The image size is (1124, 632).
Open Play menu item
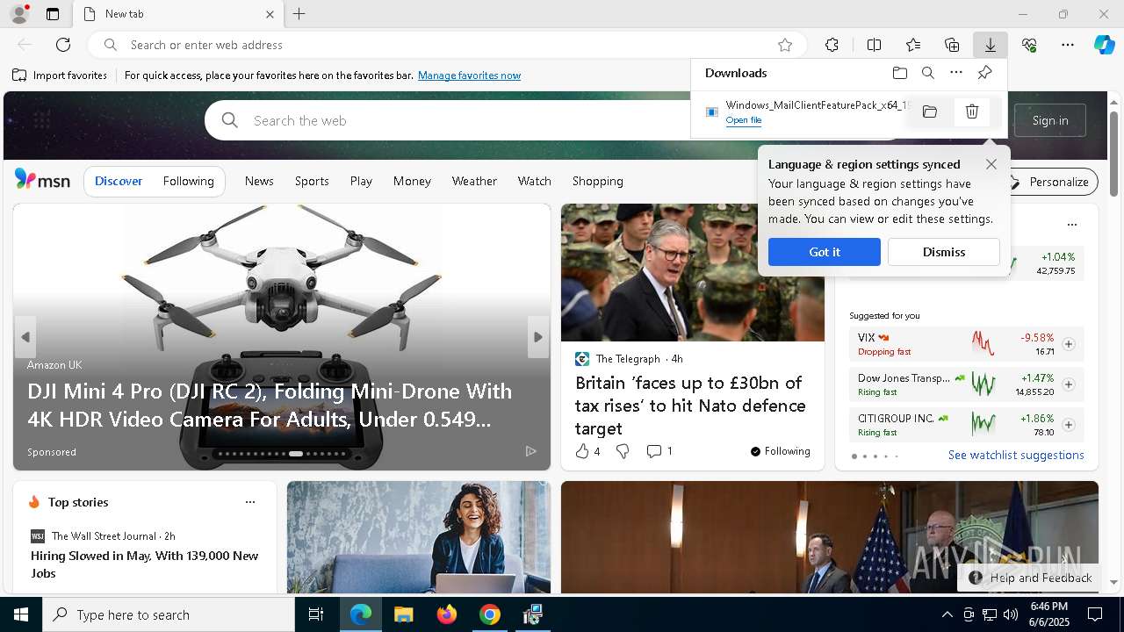(x=361, y=181)
